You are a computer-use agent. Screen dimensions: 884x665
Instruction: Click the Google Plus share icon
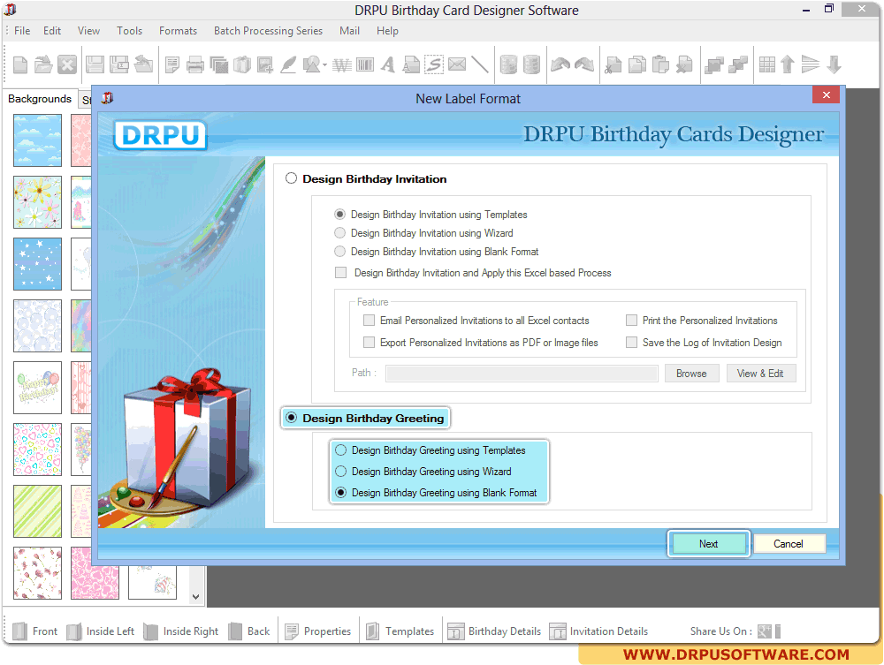(x=765, y=631)
